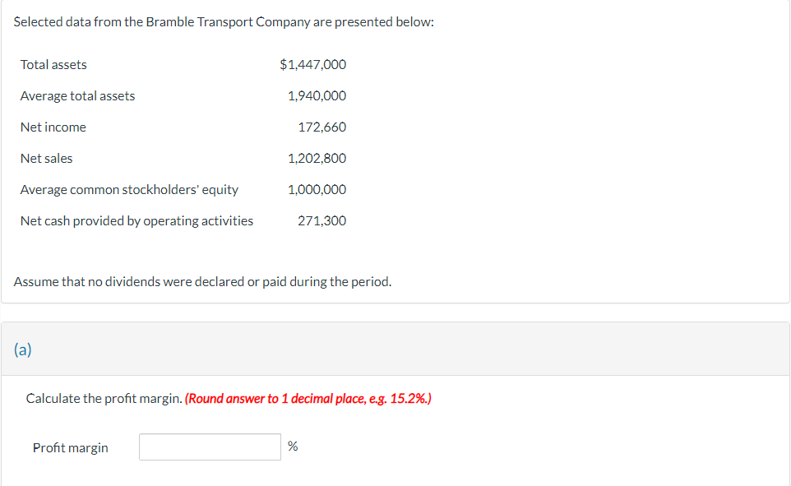Select the "Average total assets" label
The height and width of the screenshot is (486, 791).
click(x=77, y=95)
